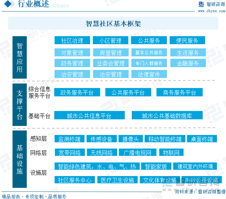Open the www.chyxx.com link

click(211, 11)
